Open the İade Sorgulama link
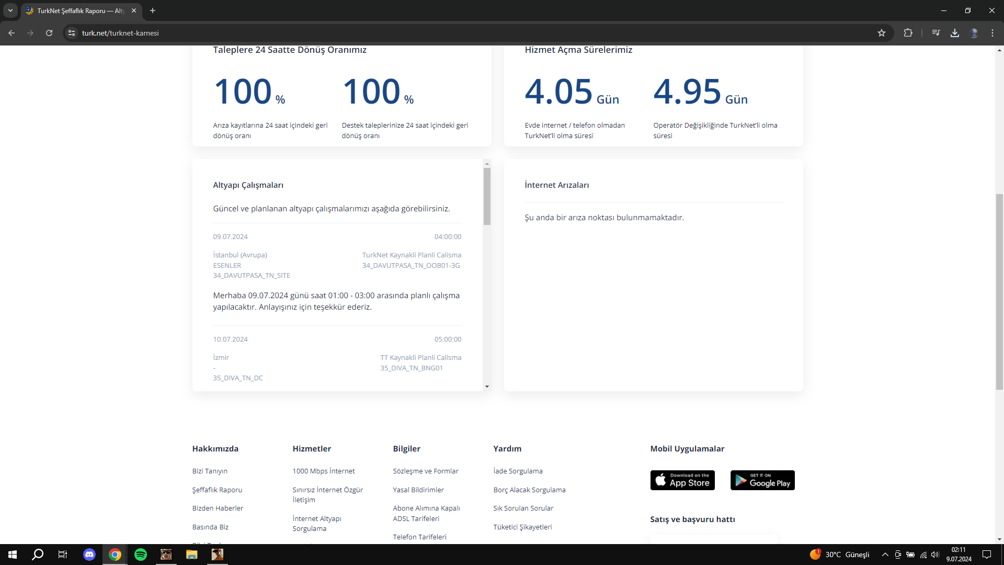The width and height of the screenshot is (1004, 565). [518, 471]
